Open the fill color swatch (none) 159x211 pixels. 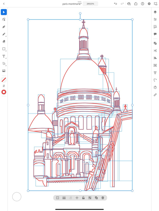[x=4, y=80]
